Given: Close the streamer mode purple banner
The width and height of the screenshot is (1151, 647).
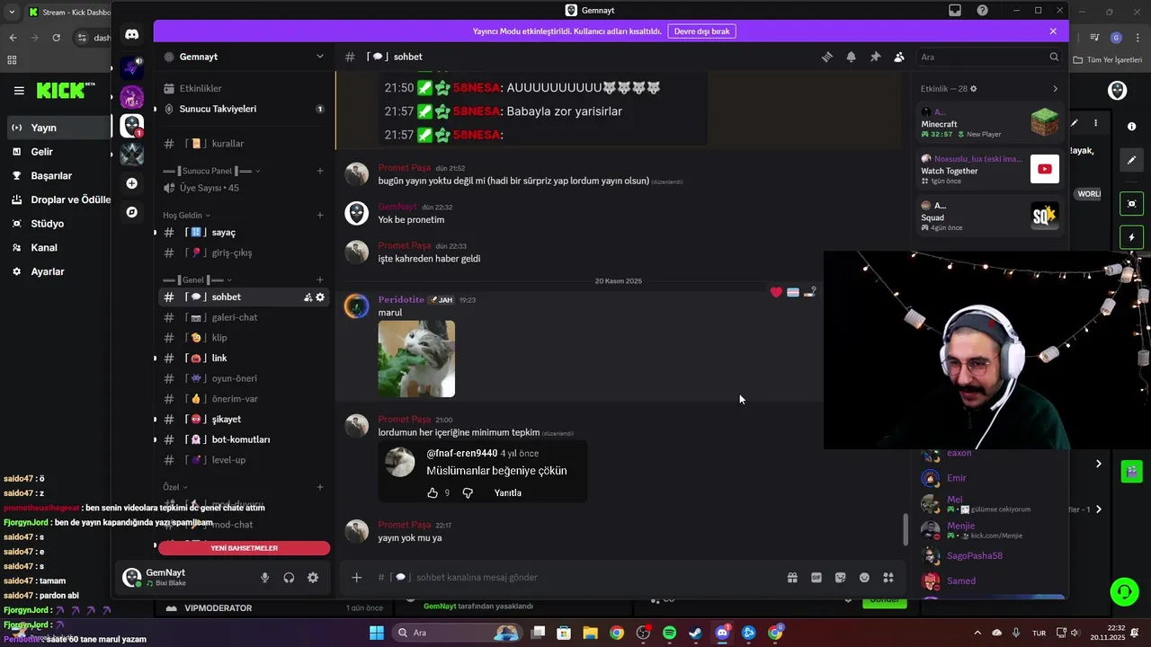Looking at the screenshot, I should point(1053,31).
